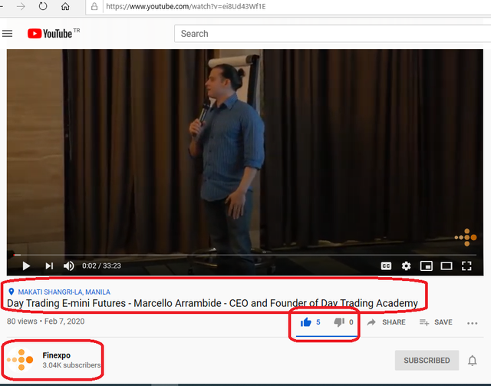
Task: Open the Finexpo channel name link
Action: (x=56, y=355)
